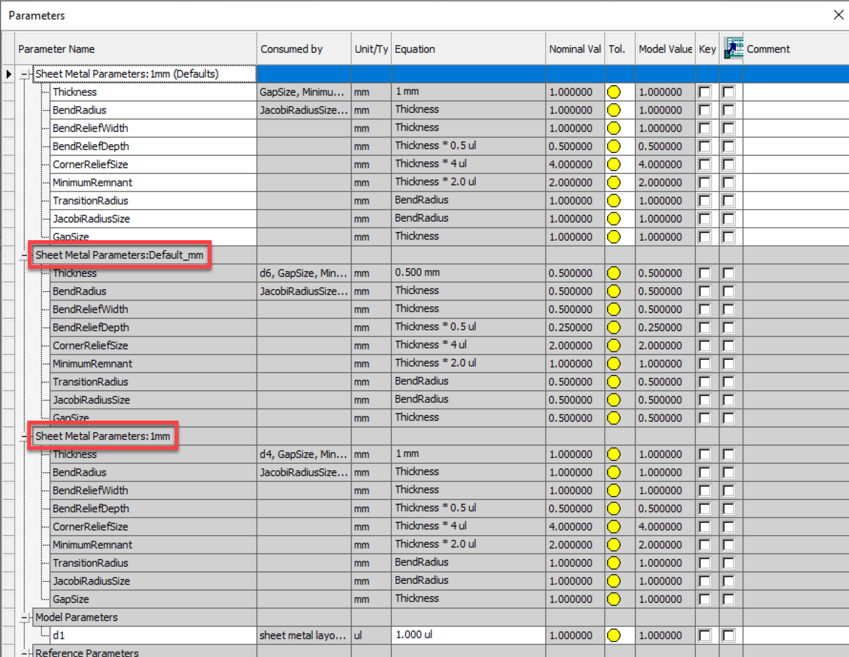The image size is (849, 657).
Task: Check the export checkbox for BendRadius in 1mm style
Action: click(729, 472)
